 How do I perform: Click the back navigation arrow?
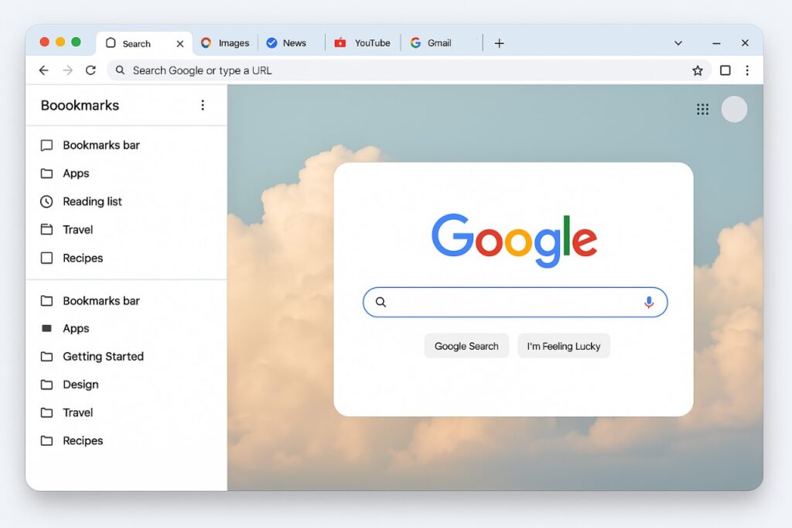44,70
